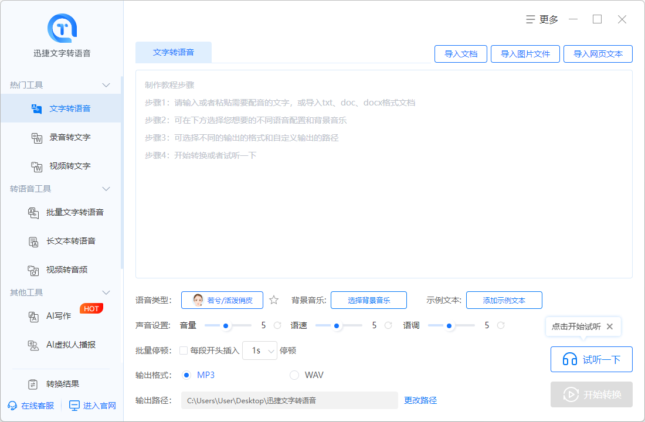
Task: Reset 语调 with its refresh icon
Action: [501, 325]
